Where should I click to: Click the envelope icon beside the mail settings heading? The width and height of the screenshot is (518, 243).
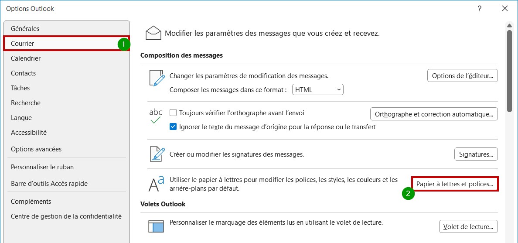click(153, 34)
